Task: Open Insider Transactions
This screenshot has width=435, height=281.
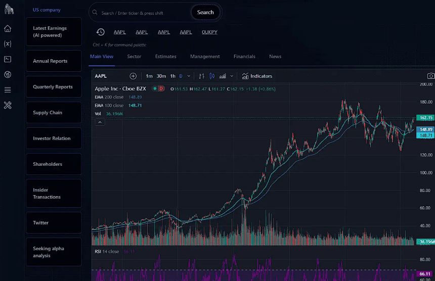Action: click(54, 194)
